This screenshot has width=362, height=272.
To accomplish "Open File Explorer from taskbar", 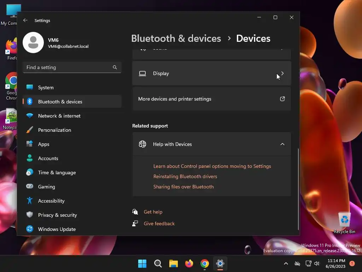I will [x=173, y=263].
